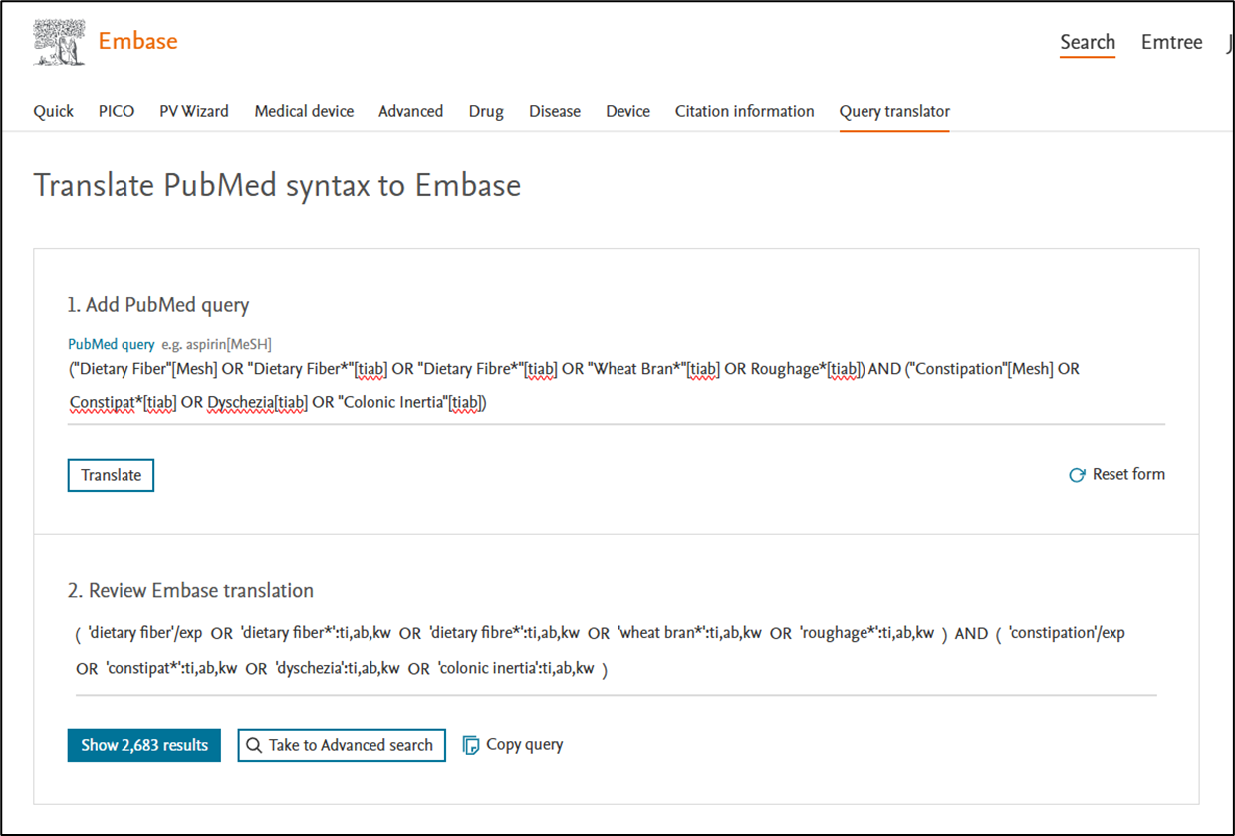Screen dimensions: 1235x836
Task: Select the Query translator tab
Action: (894, 111)
